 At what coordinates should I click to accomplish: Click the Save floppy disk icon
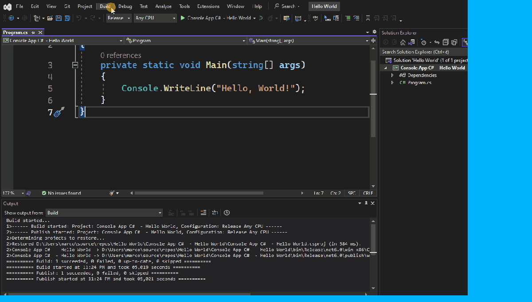point(59,18)
